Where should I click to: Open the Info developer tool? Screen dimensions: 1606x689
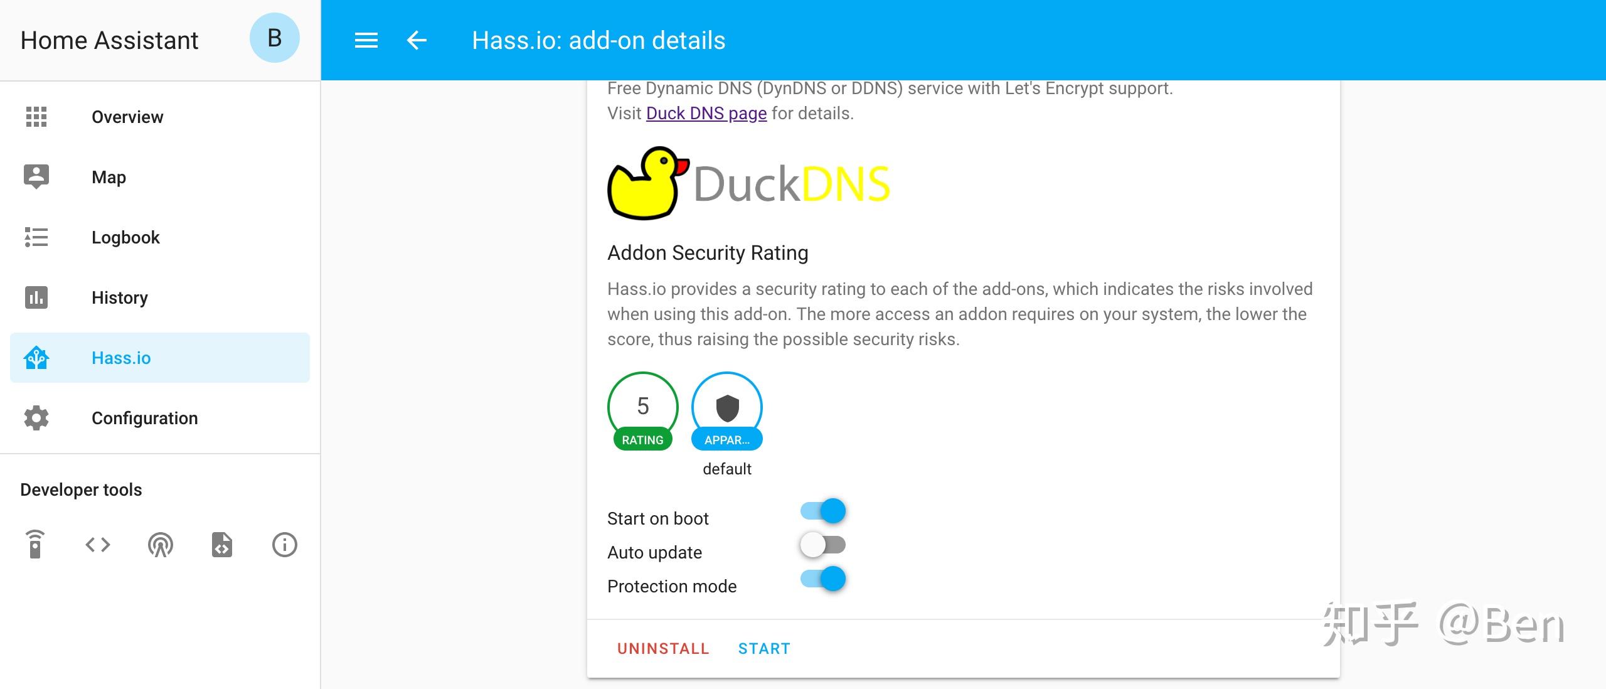tap(284, 544)
